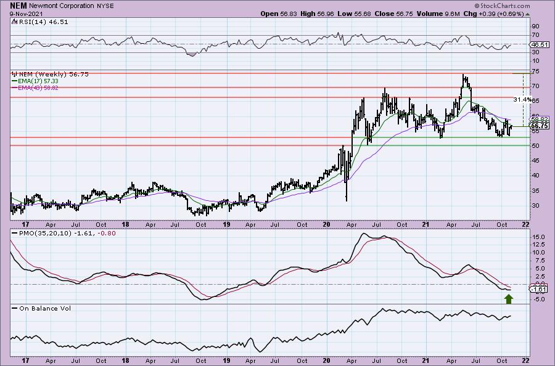This screenshot has height=366, width=555.
Task: Click the 22 year label under price panel
Action: 525,224
